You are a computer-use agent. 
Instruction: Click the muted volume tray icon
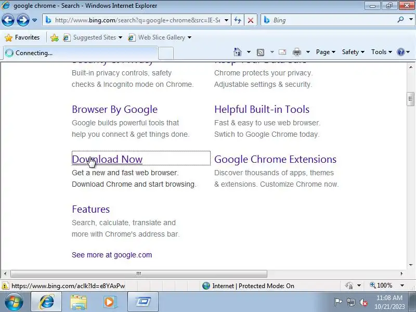click(363, 302)
